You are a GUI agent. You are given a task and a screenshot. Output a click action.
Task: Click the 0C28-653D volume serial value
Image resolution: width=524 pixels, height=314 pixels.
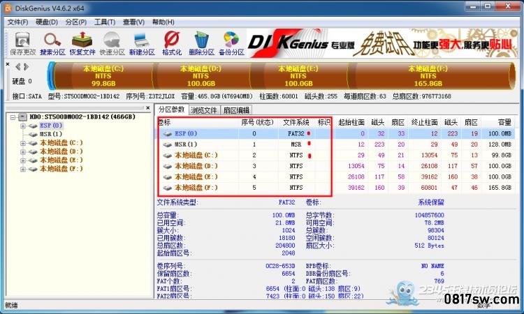(280, 266)
